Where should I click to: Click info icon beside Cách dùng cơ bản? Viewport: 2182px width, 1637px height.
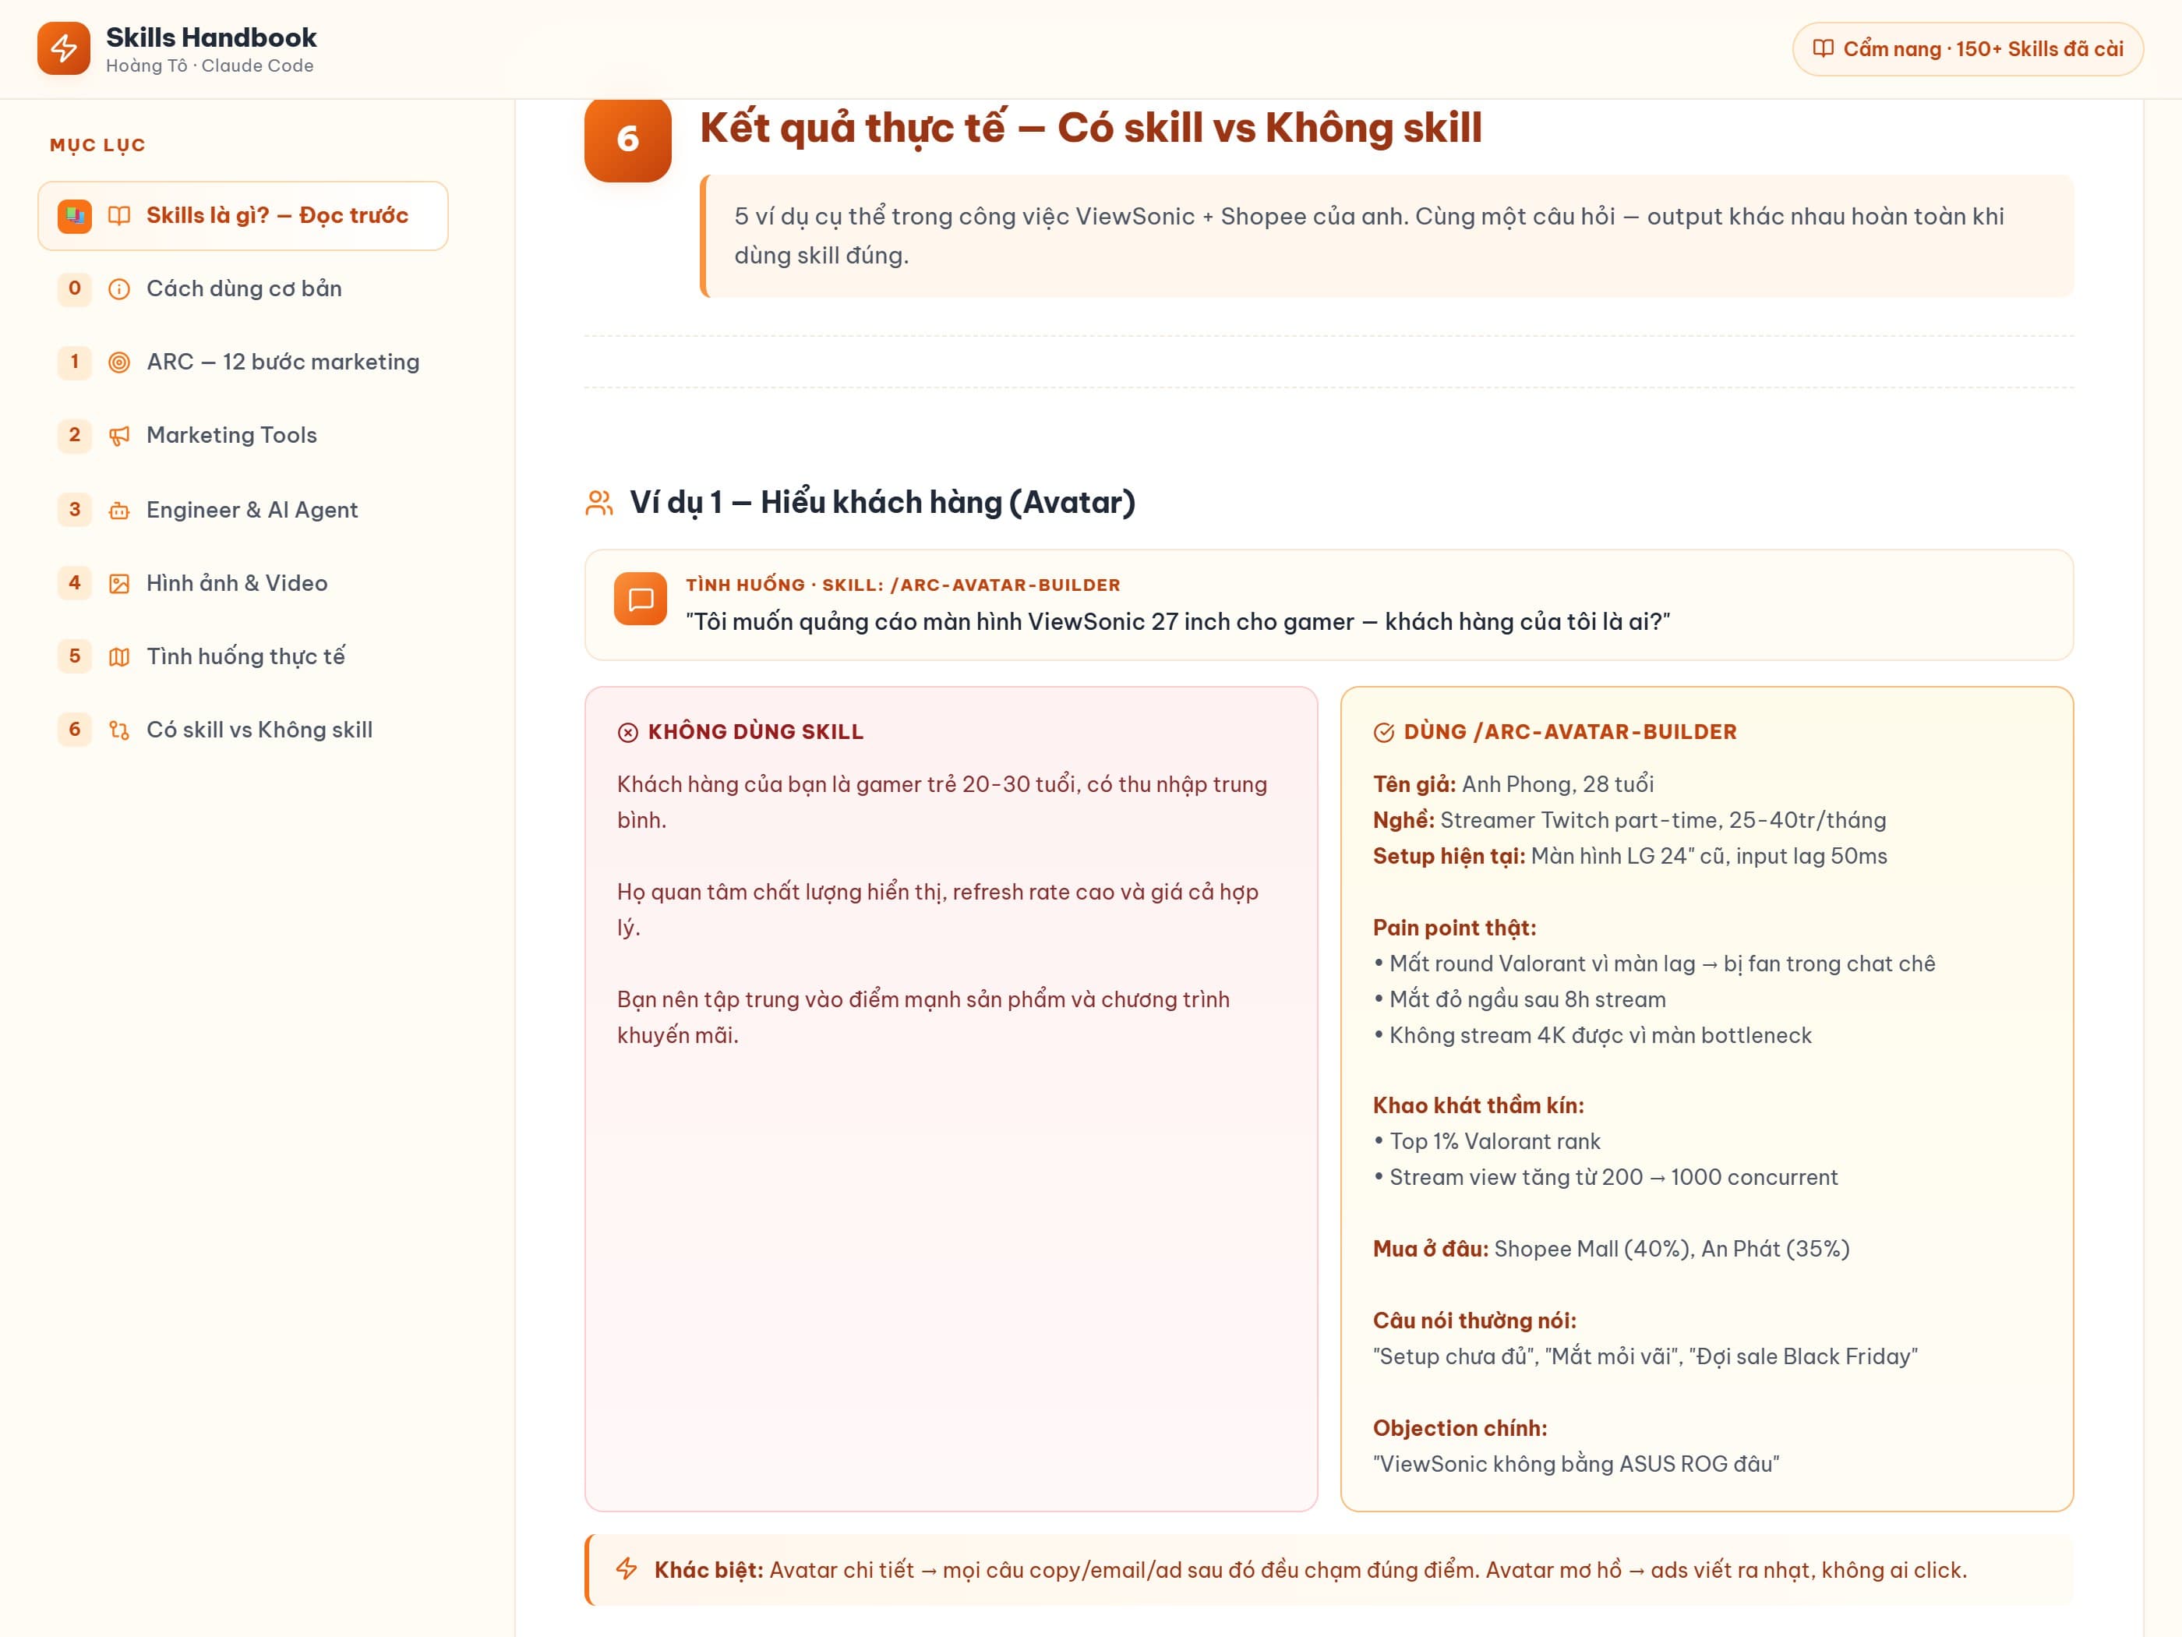tap(119, 289)
